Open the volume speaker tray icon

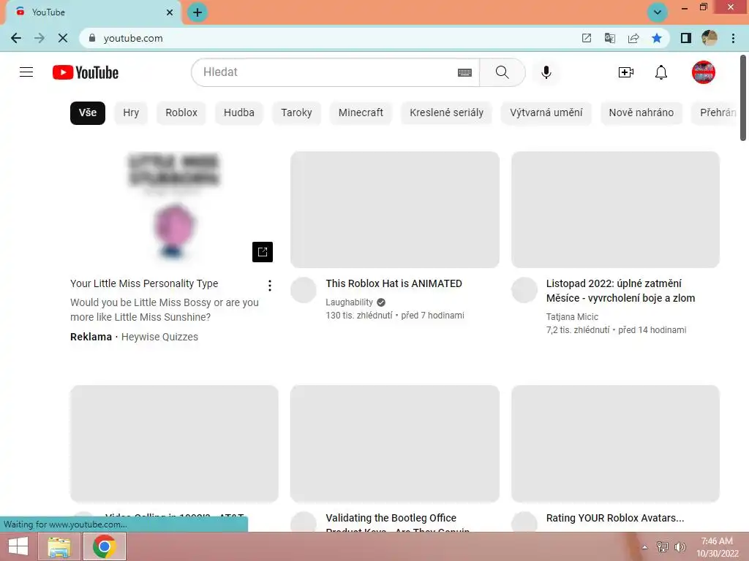pyautogui.click(x=680, y=547)
